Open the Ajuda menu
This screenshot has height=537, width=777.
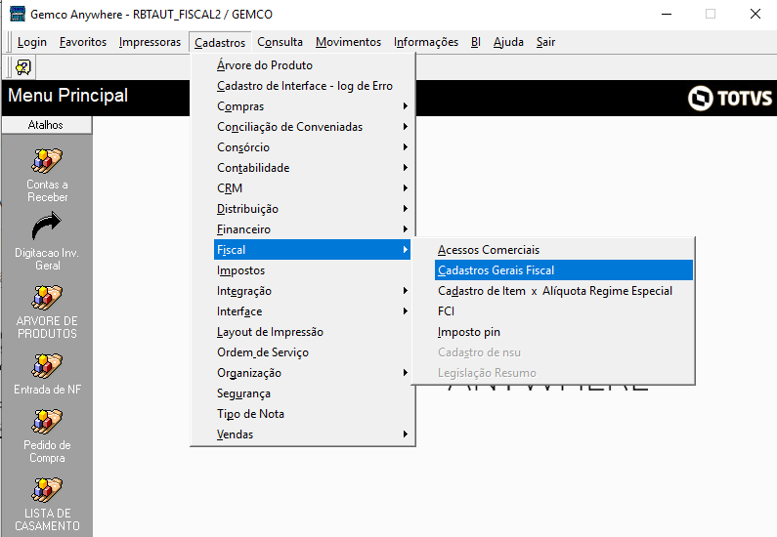[x=508, y=42]
